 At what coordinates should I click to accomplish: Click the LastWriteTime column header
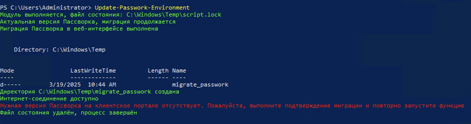[x=93, y=71]
